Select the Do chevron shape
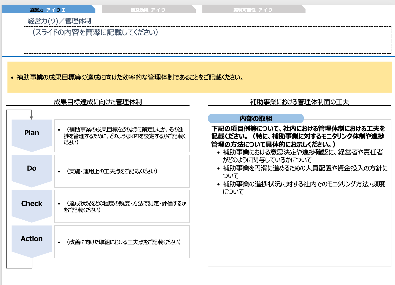The height and width of the screenshot is (285, 395). [31, 168]
